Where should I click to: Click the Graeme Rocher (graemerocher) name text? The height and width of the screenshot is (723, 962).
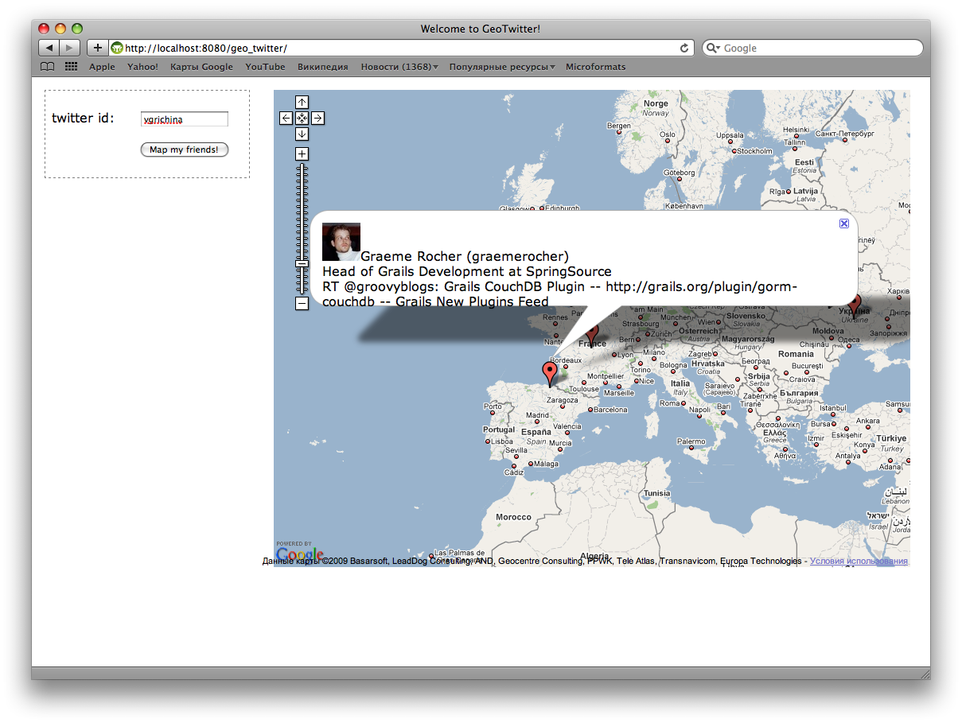(465, 256)
